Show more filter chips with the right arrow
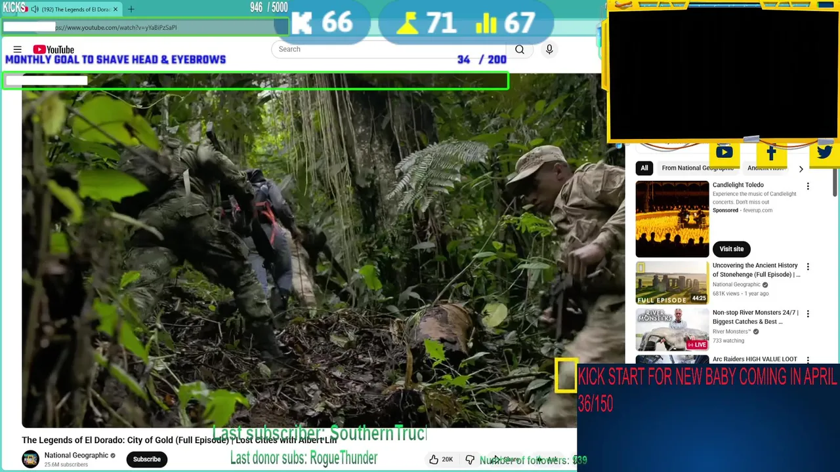The width and height of the screenshot is (840, 472). pyautogui.click(x=801, y=168)
